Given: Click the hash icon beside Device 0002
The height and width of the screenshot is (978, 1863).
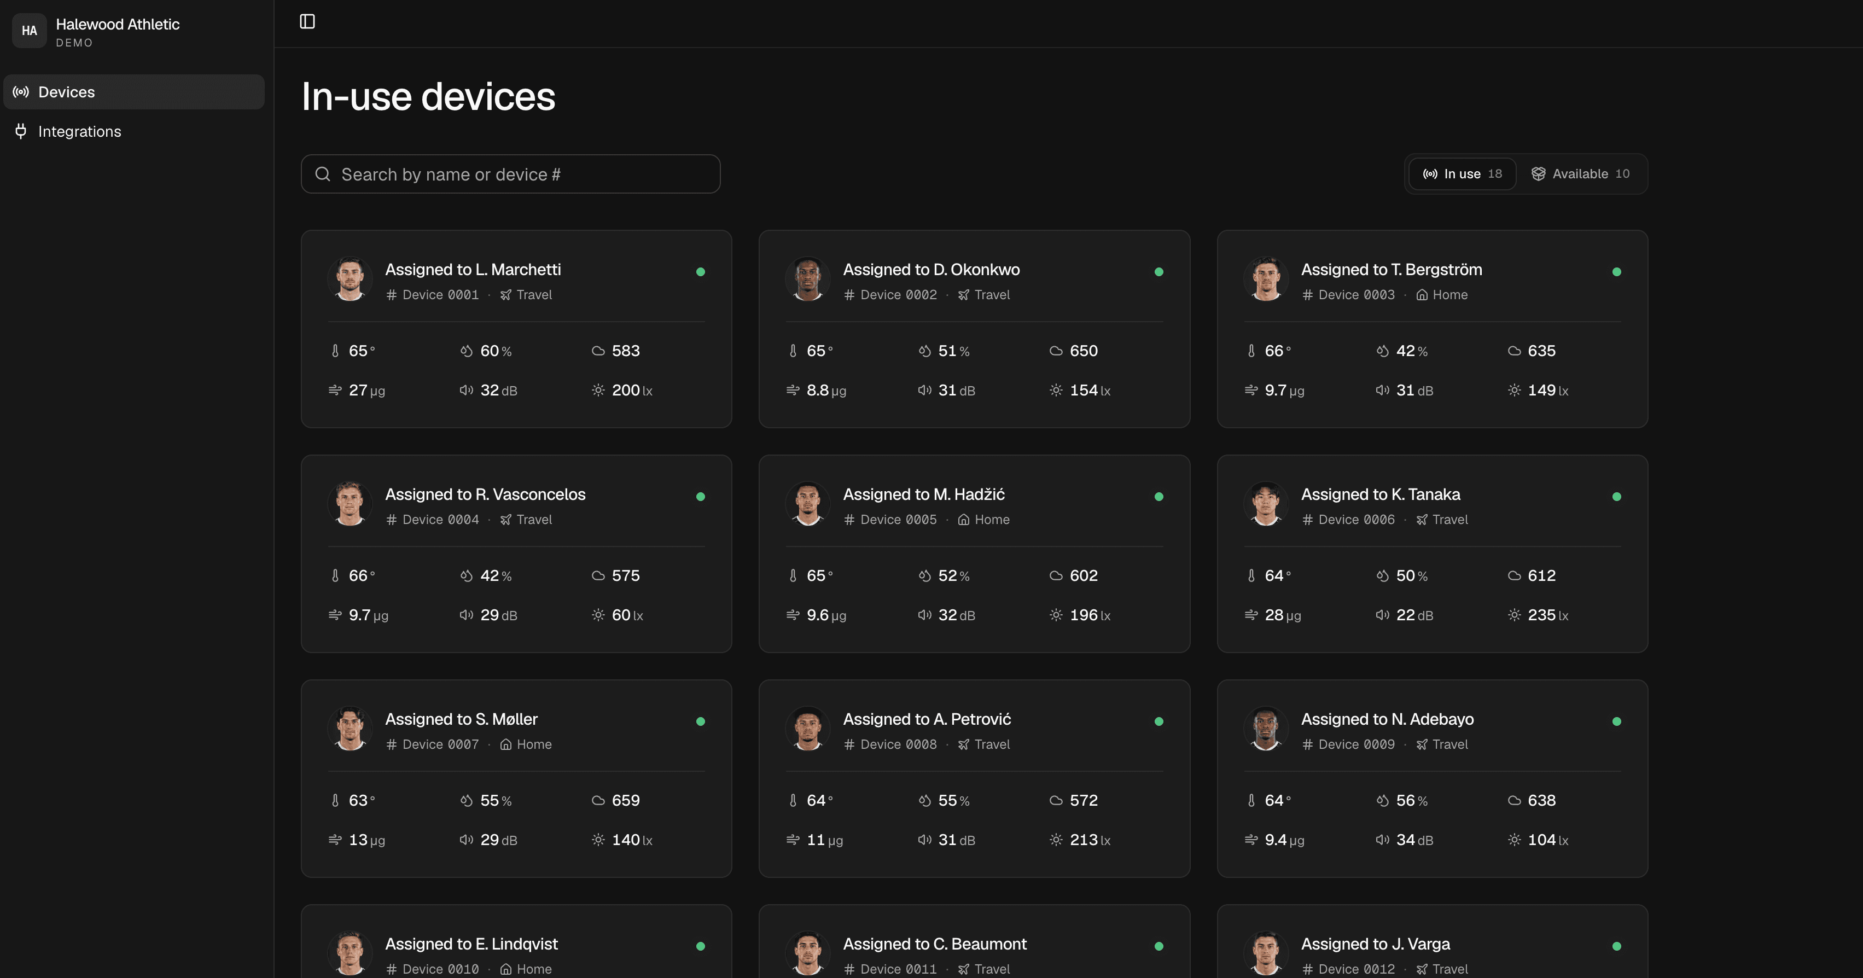Looking at the screenshot, I should (x=849, y=295).
